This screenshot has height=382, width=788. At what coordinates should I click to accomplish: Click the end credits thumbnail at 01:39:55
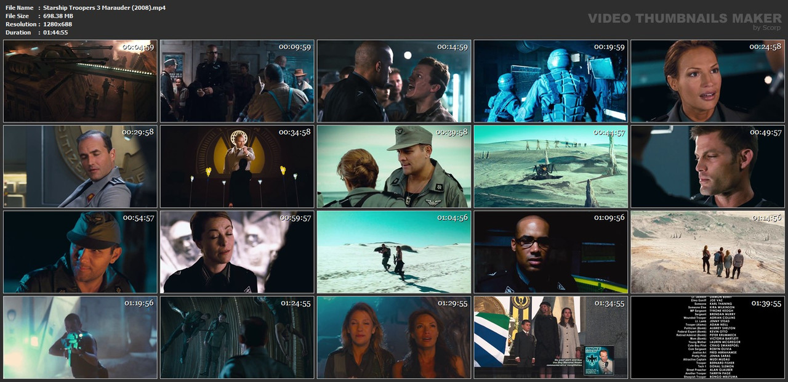pyautogui.click(x=708, y=338)
